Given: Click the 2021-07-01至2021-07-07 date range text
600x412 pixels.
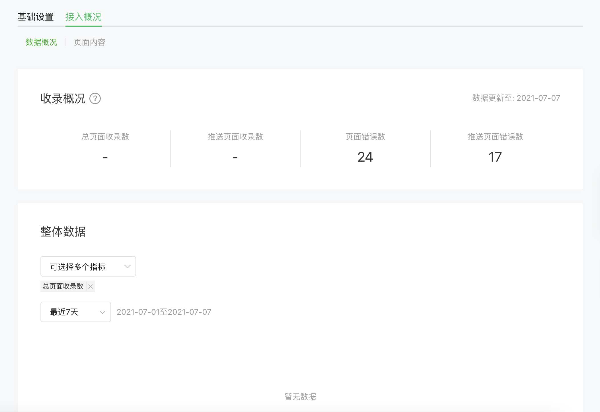Looking at the screenshot, I should coord(164,312).
